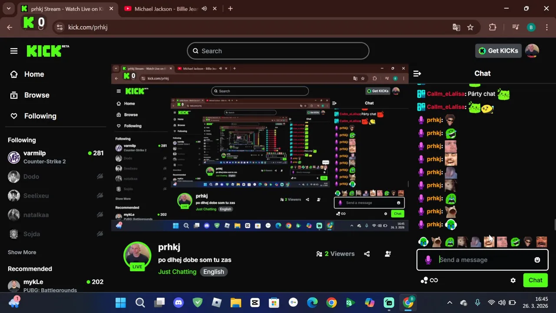The image size is (556, 313).
Task: Click the Get KICKs button
Action: (498, 51)
